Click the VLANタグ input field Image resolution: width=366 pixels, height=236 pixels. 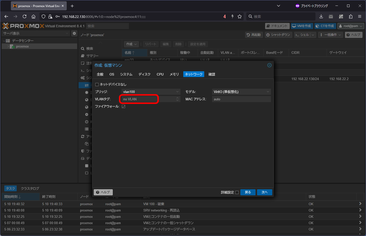148,99
